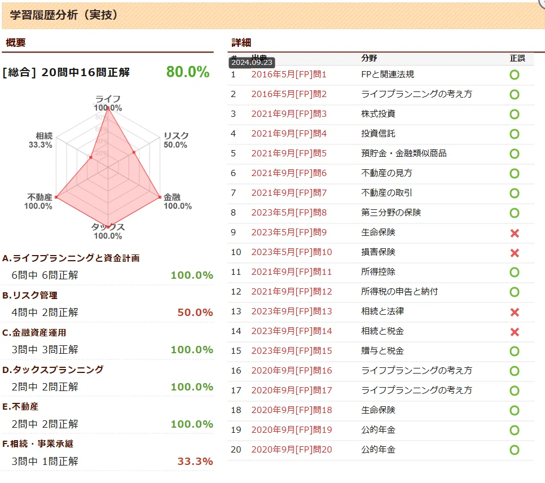Image resolution: width=545 pixels, height=483 pixels.
Task: Click the red X icon for row 9 生命保険
Action: click(515, 233)
